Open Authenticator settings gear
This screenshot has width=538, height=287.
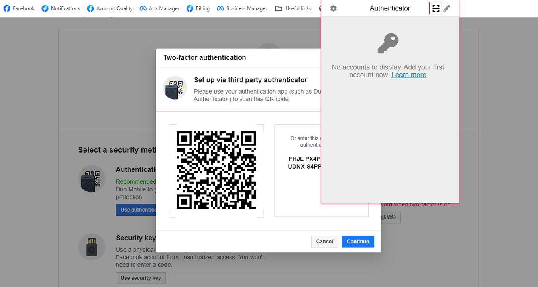click(x=334, y=8)
